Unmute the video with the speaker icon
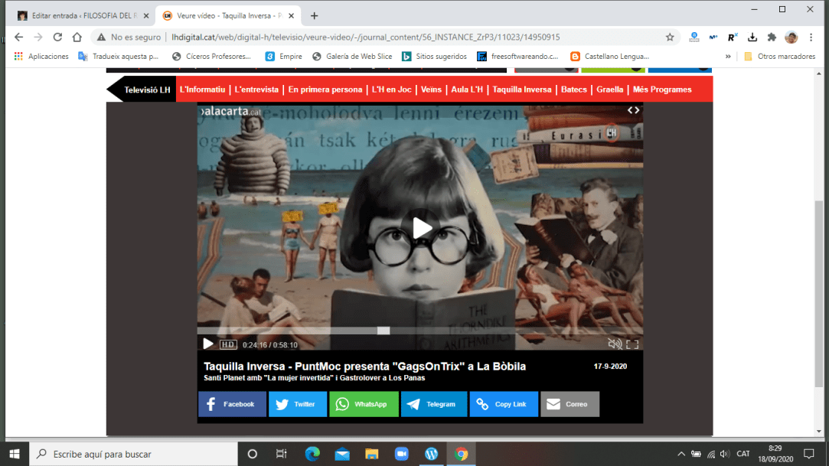 tap(614, 344)
